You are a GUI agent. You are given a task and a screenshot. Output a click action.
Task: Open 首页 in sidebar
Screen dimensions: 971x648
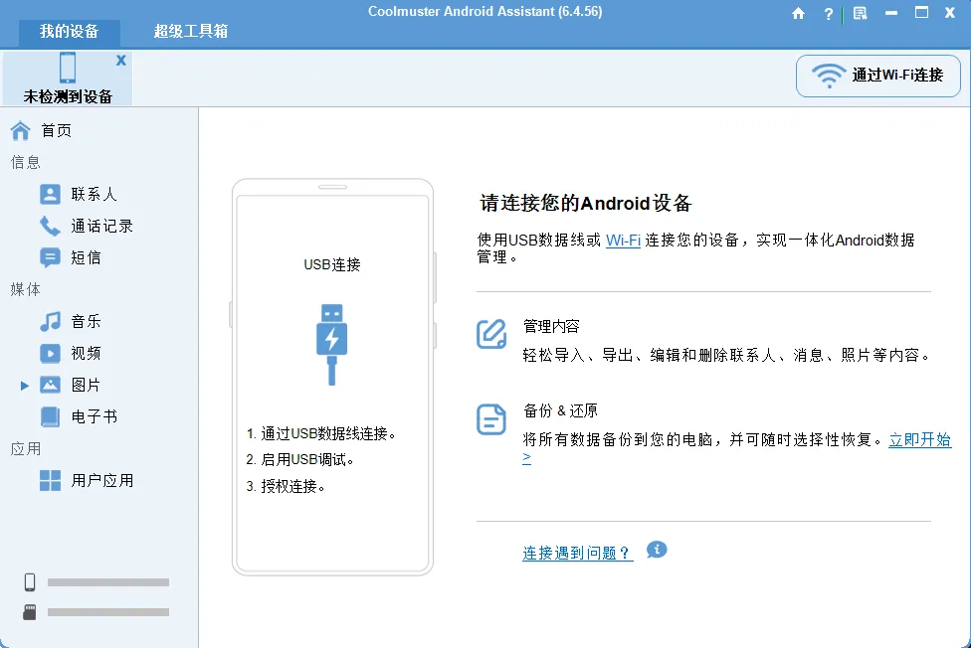coord(56,130)
